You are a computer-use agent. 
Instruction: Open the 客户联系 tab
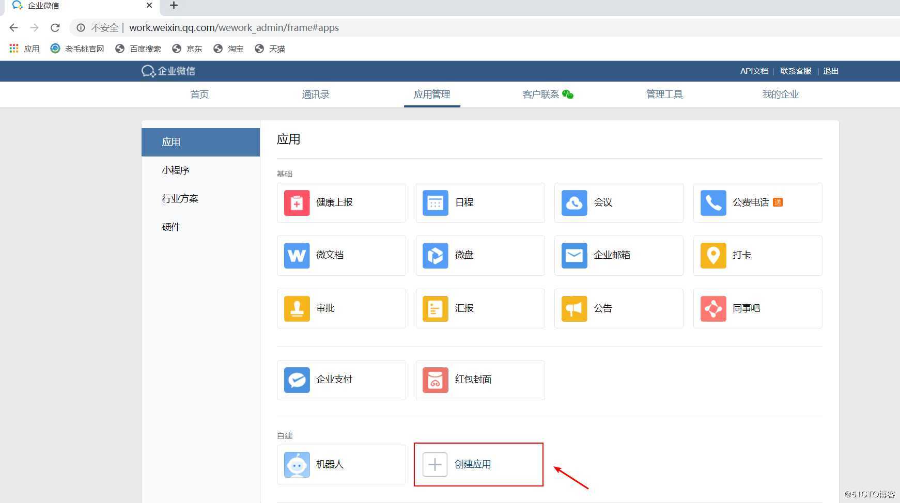pos(540,95)
